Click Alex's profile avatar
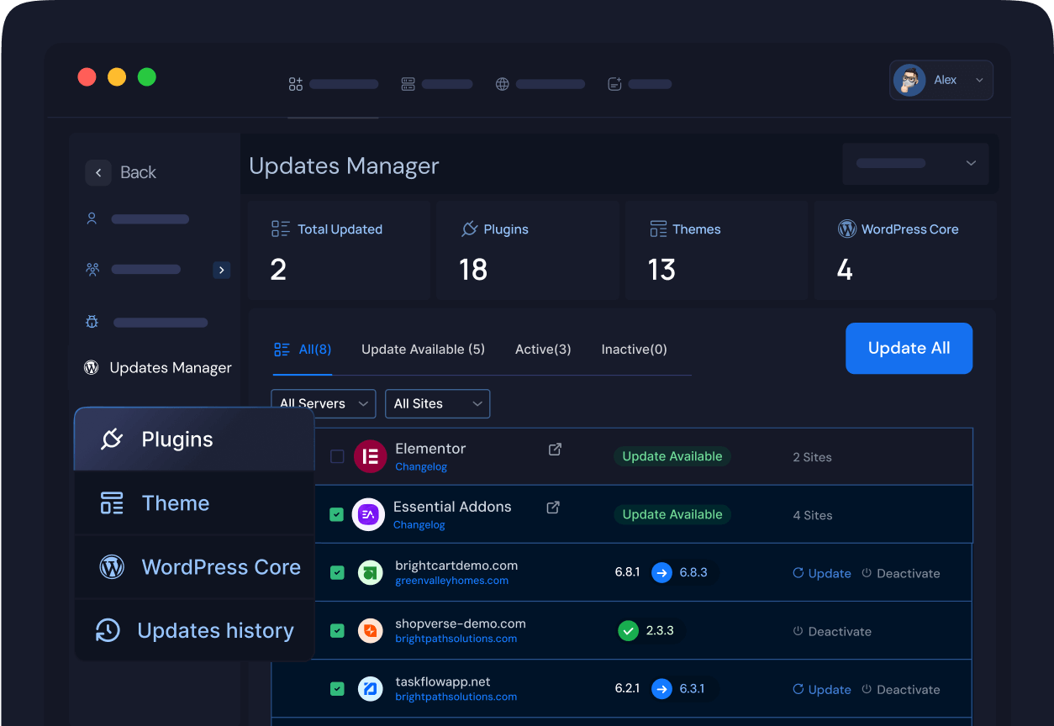Image resolution: width=1054 pixels, height=726 pixels. coord(909,81)
